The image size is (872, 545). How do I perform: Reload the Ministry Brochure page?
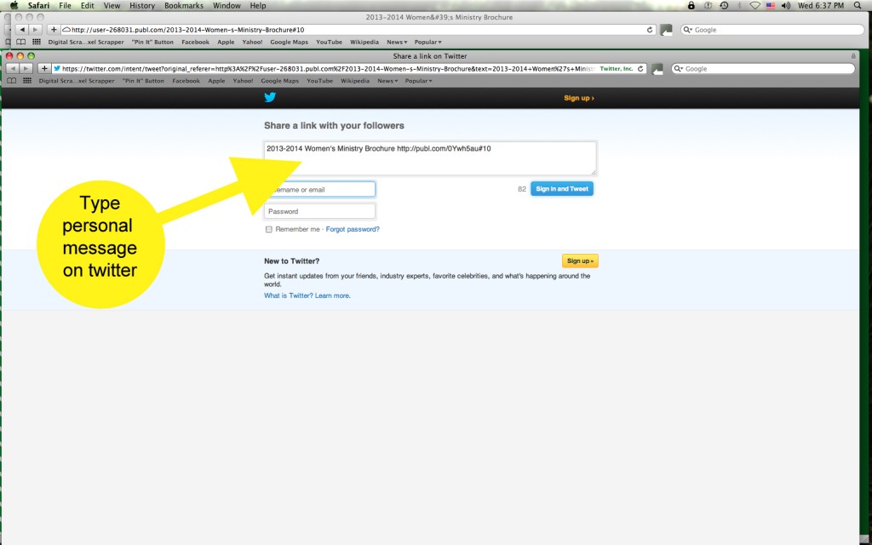pyautogui.click(x=650, y=30)
